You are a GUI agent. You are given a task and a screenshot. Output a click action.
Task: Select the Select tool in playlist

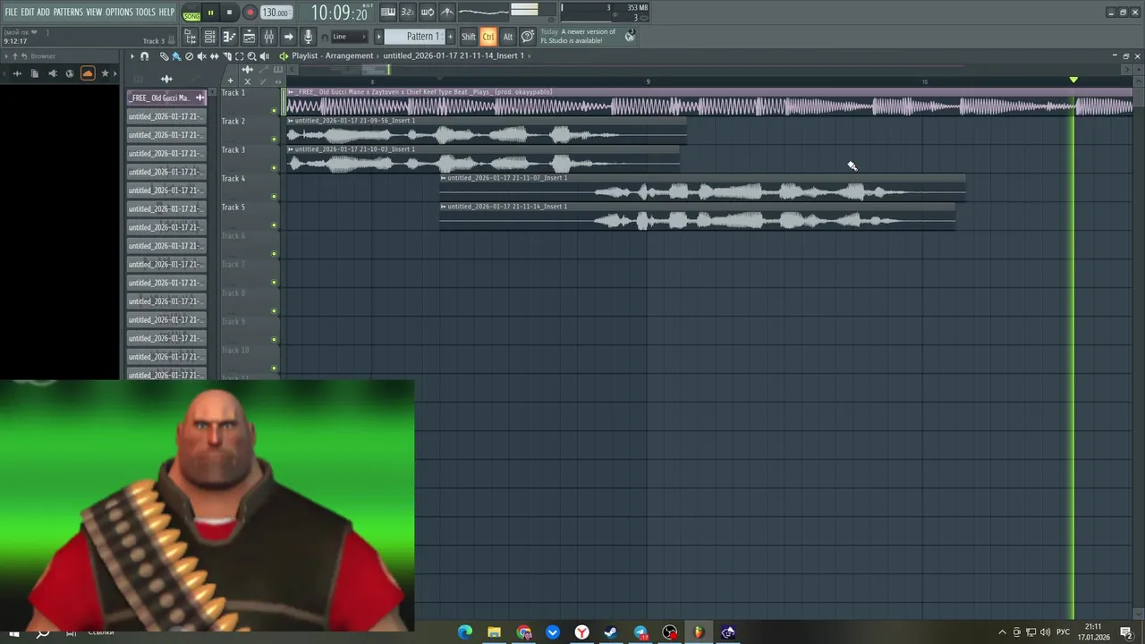(x=239, y=56)
